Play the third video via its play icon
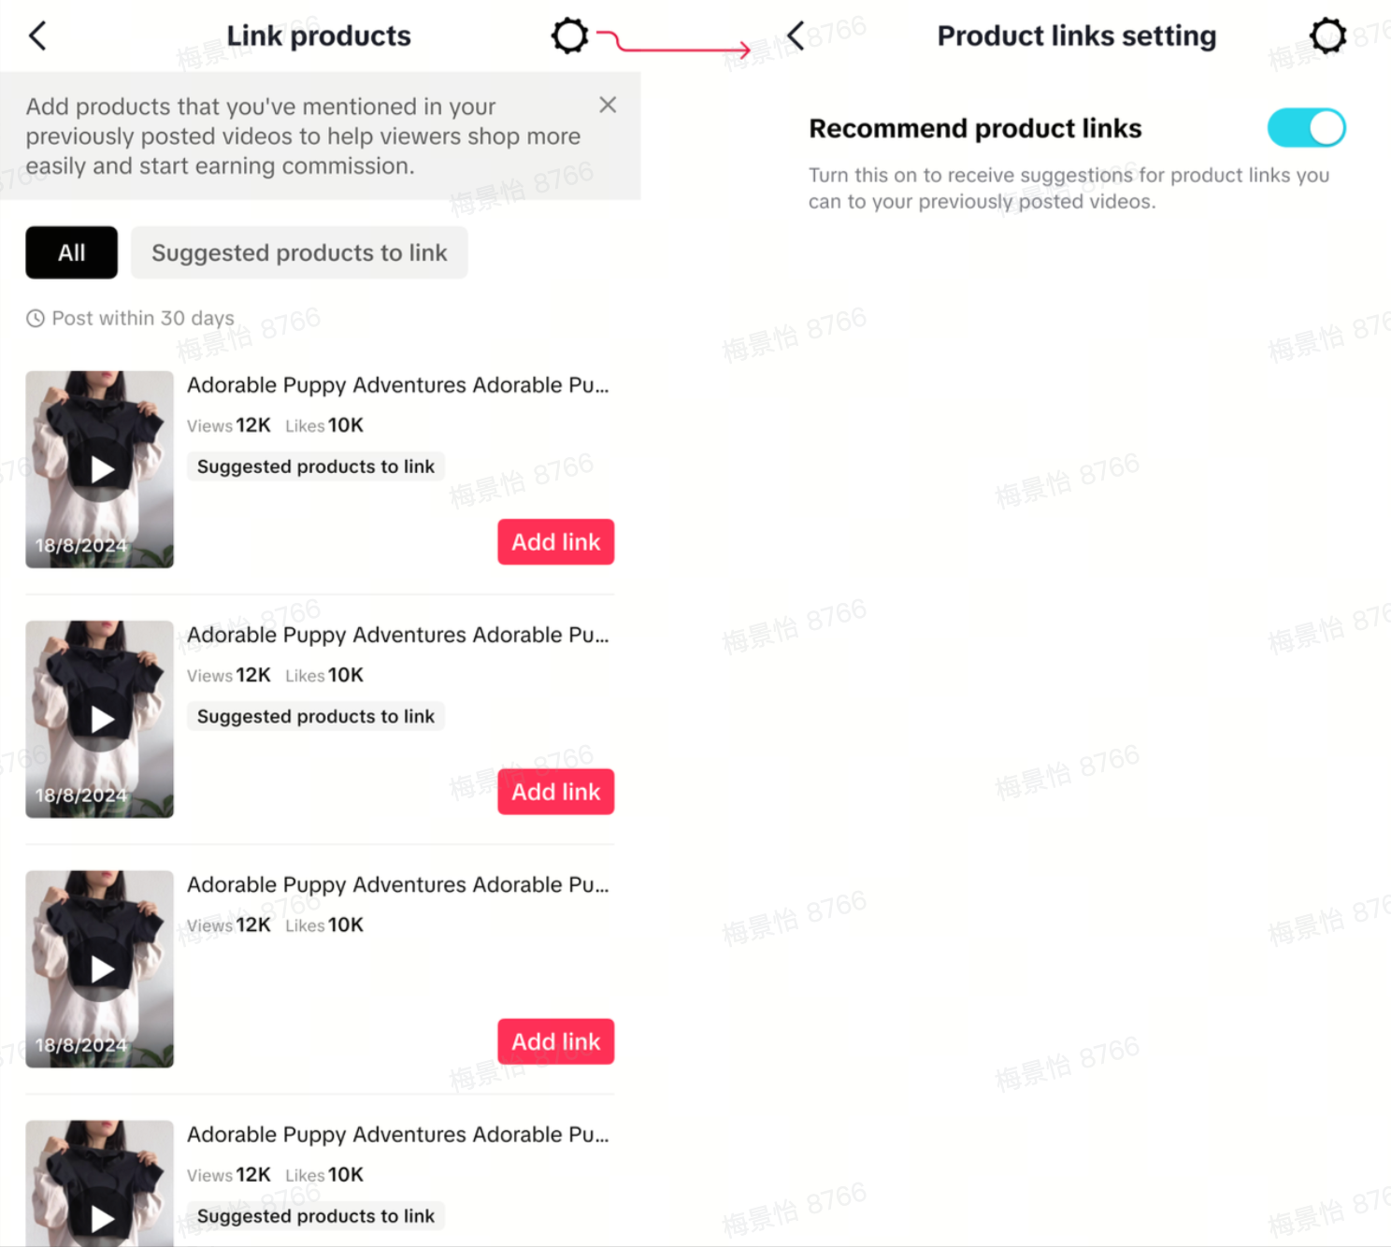1391x1247 pixels. tap(102, 968)
